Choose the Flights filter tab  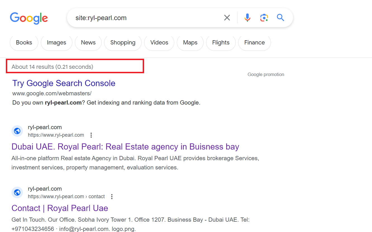tap(221, 42)
